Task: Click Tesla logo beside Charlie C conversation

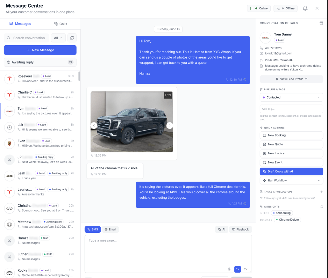Action: click(x=10, y=95)
